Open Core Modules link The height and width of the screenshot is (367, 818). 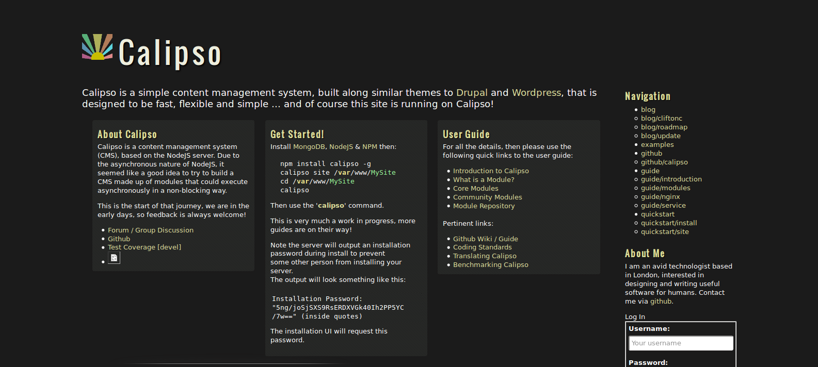(x=476, y=189)
